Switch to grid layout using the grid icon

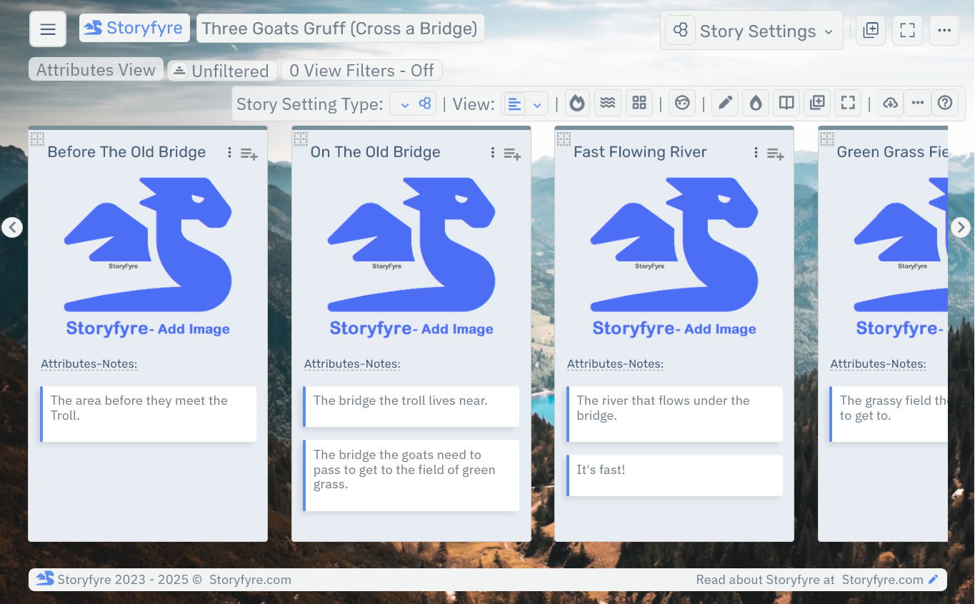639,102
